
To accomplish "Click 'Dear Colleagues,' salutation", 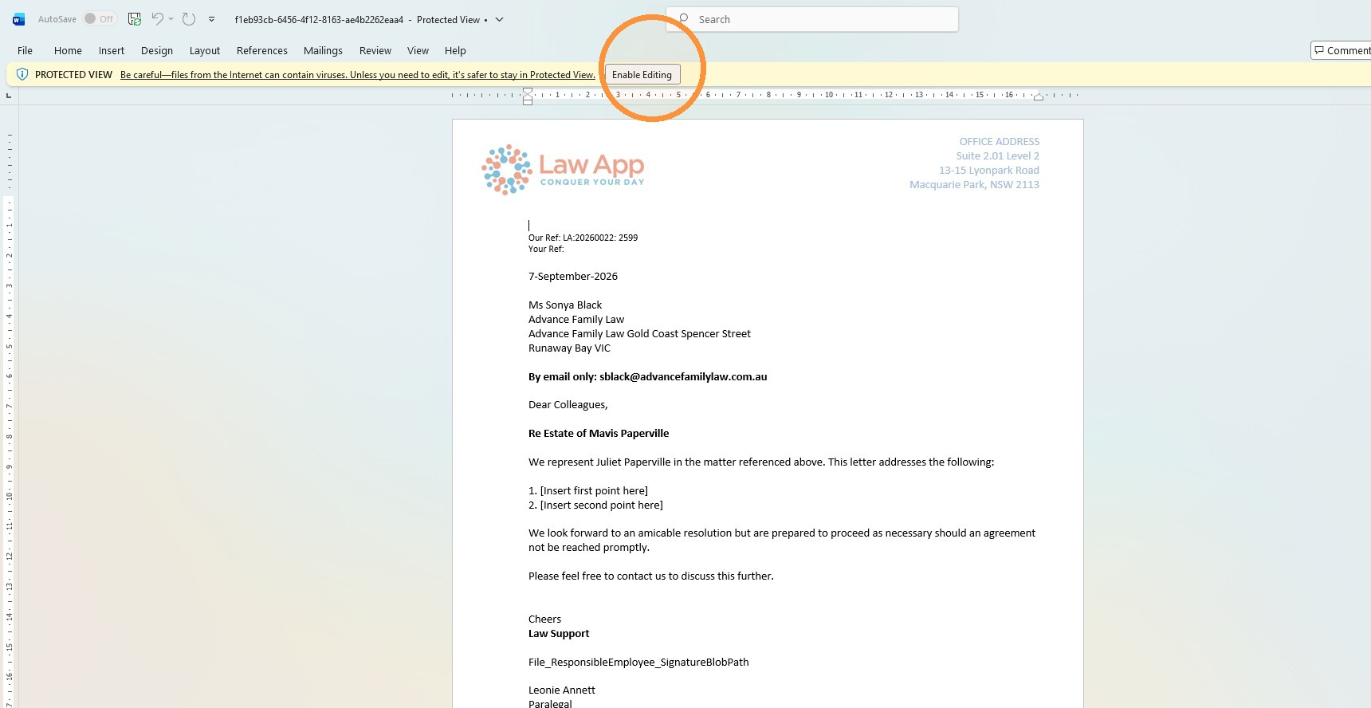I will [x=568, y=405].
